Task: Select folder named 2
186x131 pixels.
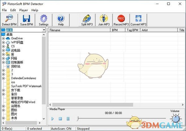Action: pyautogui.click(x=12, y=70)
